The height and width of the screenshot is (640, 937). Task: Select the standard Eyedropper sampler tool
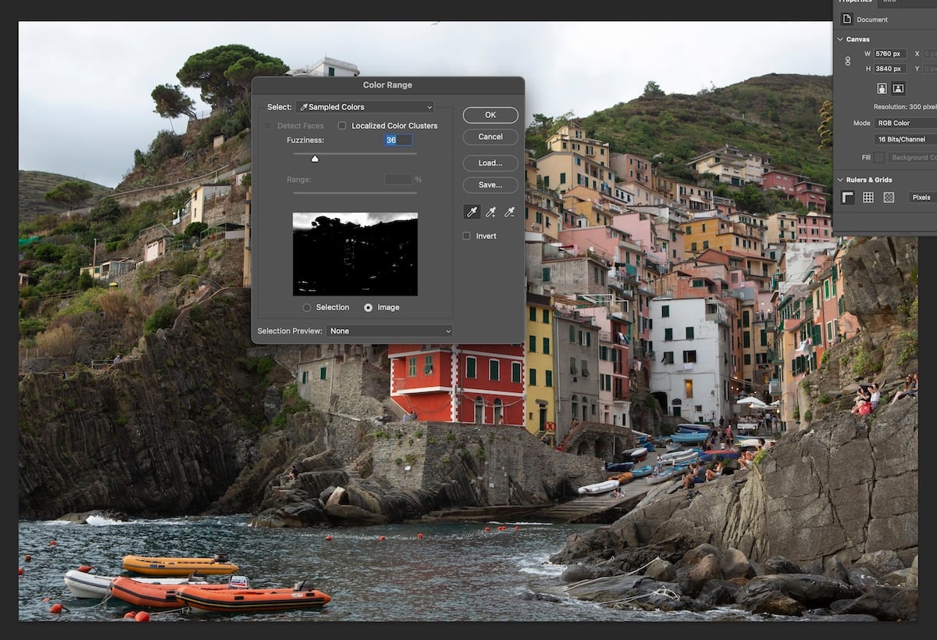[x=471, y=211]
